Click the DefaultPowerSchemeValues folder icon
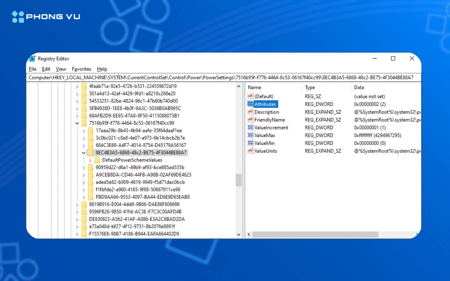 pos(97,160)
